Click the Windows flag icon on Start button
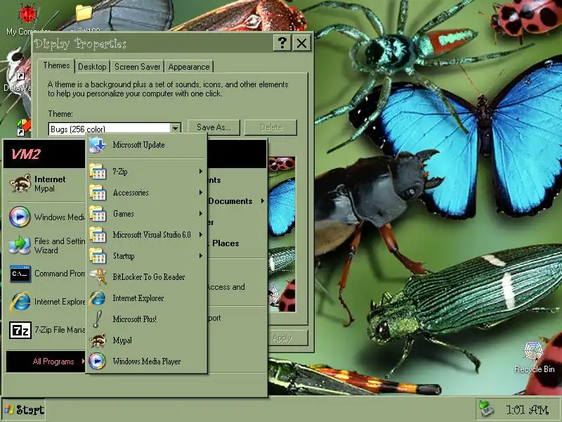 [9, 409]
